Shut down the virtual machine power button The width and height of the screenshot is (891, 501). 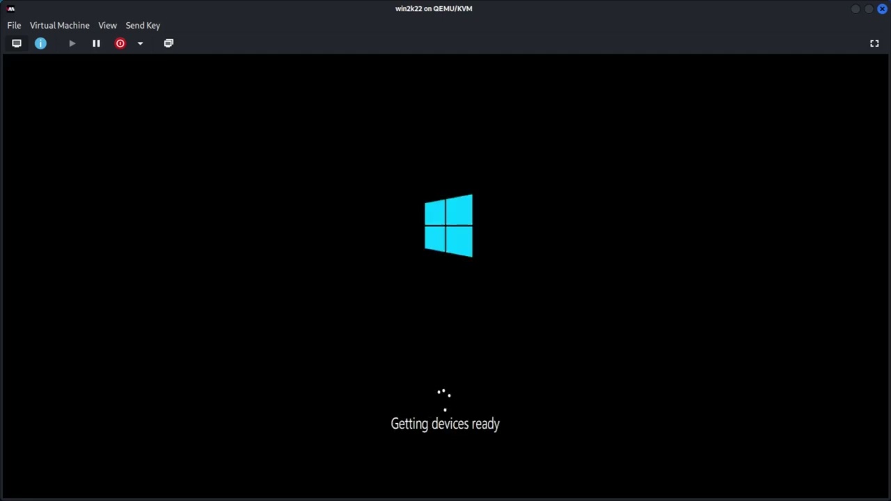click(120, 43)
